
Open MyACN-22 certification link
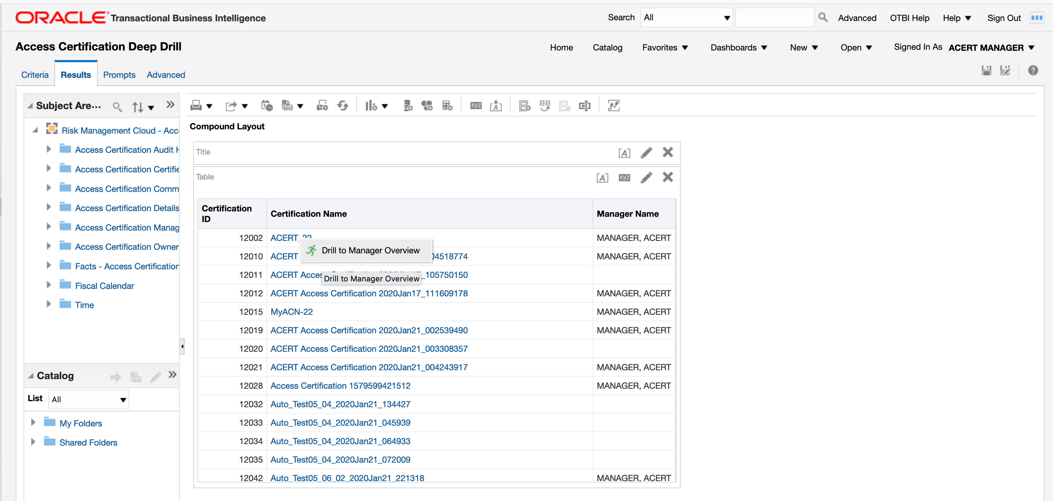coord(291,312)
